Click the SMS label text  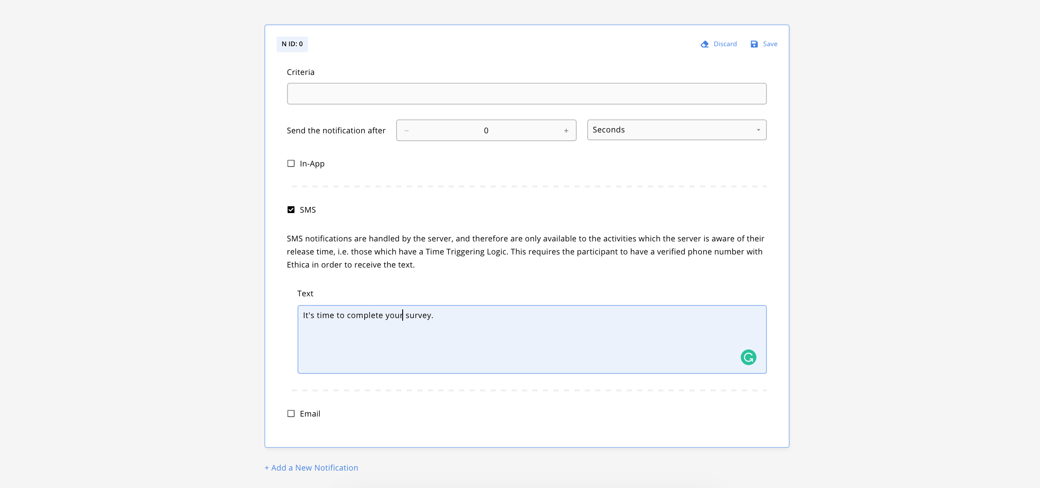coord(308,210)
